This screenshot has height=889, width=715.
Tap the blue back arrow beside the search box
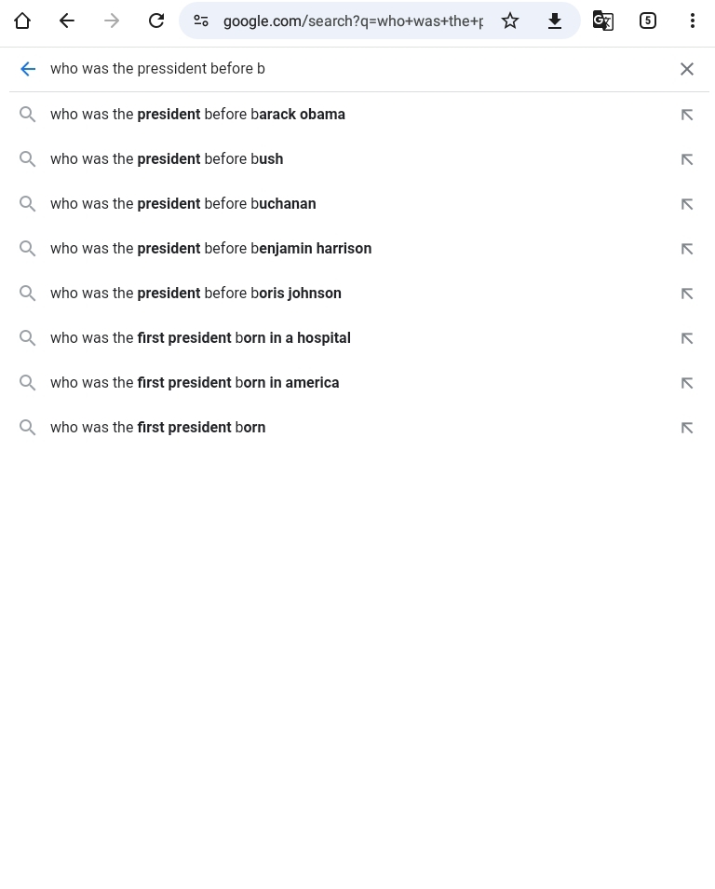pos(28,69)
